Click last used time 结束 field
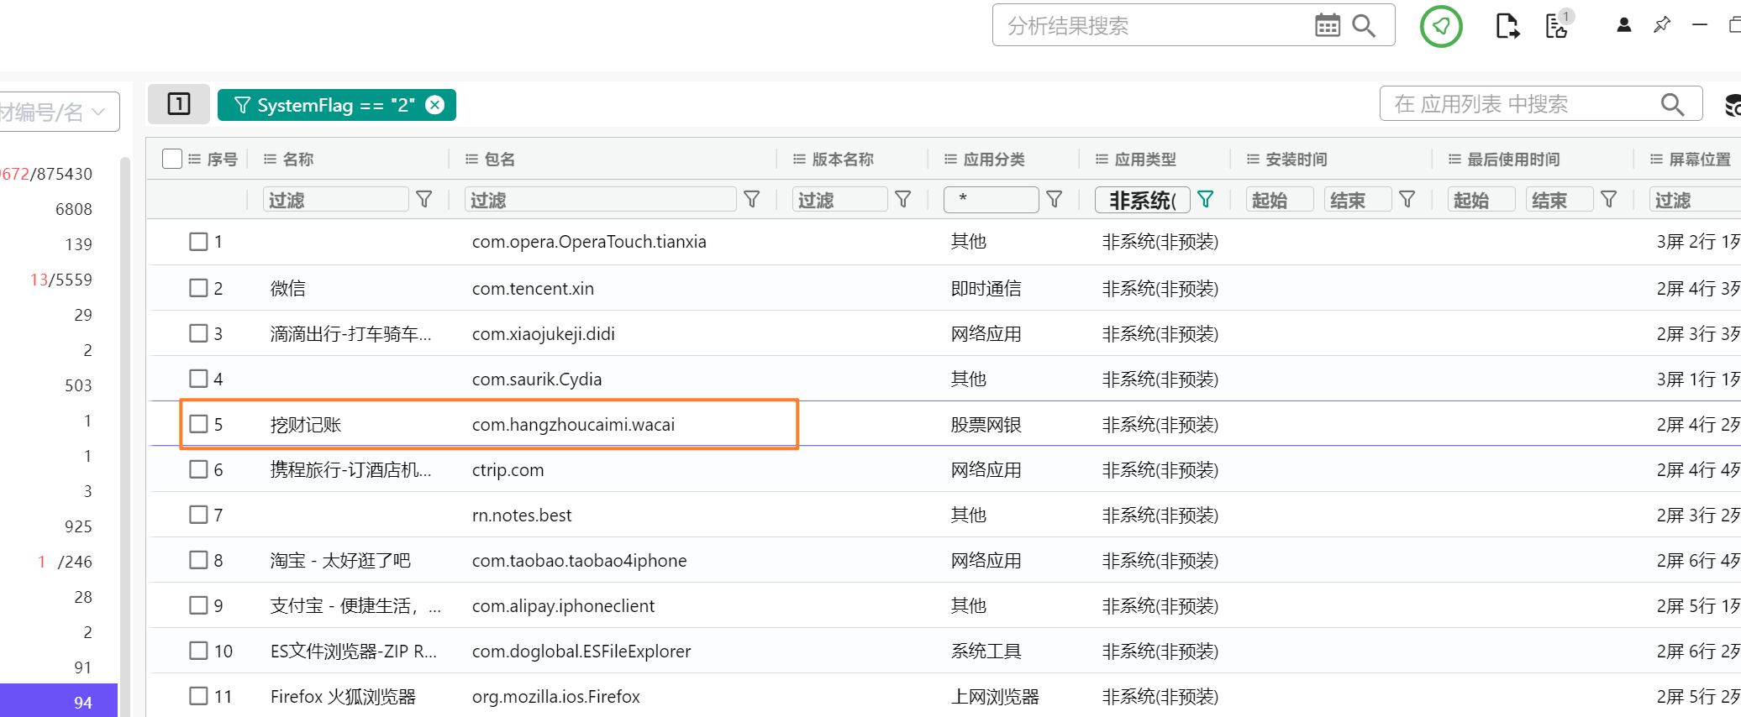The image size is (1741, 717). pos(1560,200)
